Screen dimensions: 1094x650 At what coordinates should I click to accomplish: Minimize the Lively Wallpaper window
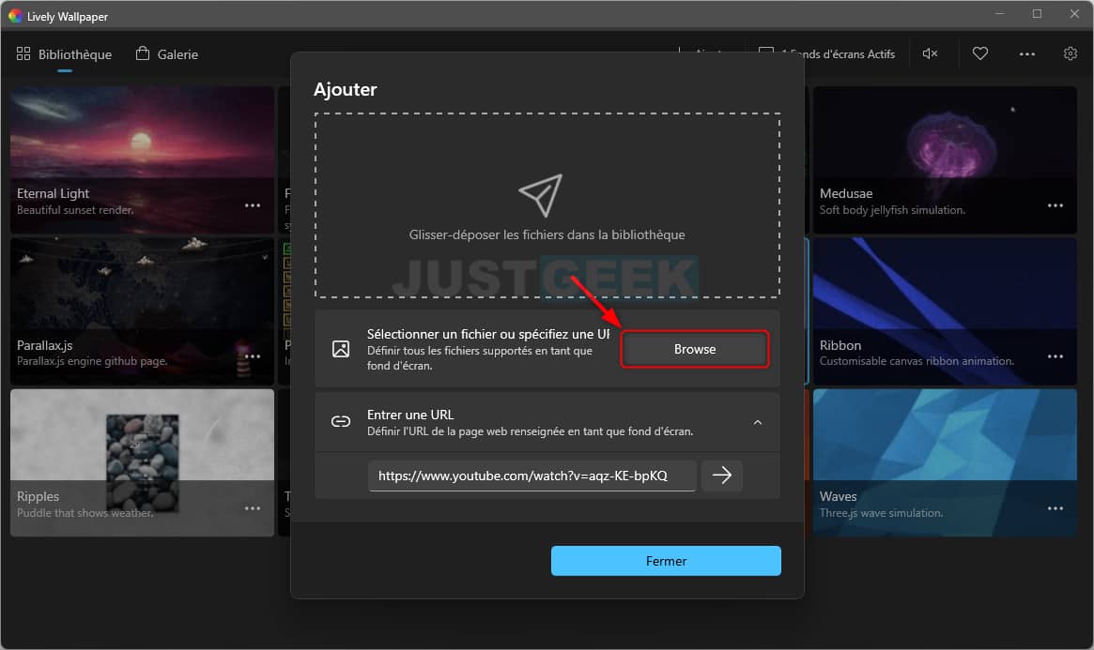coord(1000,14)
